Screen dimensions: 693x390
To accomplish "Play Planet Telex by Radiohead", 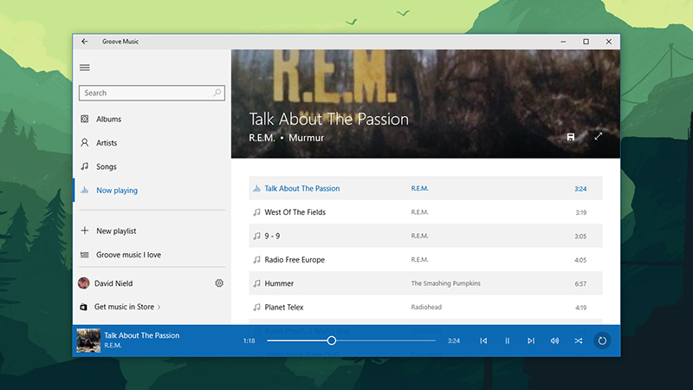I will click(425, 308).
